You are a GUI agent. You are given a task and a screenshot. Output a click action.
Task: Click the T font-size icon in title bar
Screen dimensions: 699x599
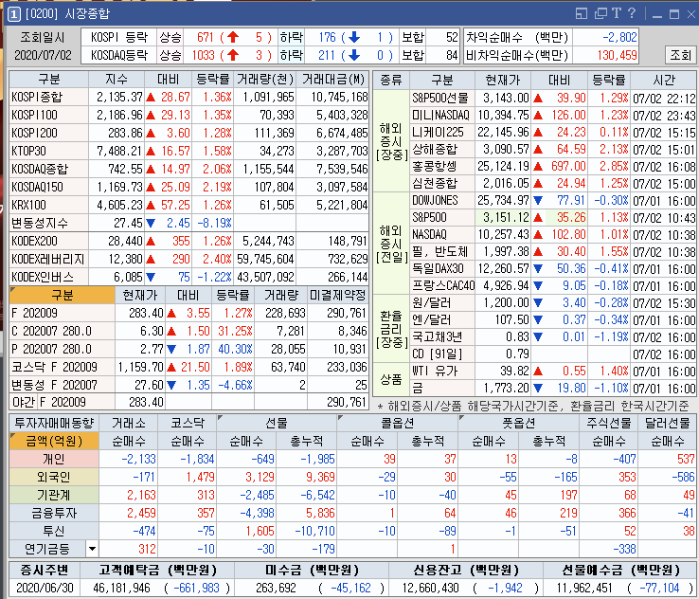click(617, 13)
